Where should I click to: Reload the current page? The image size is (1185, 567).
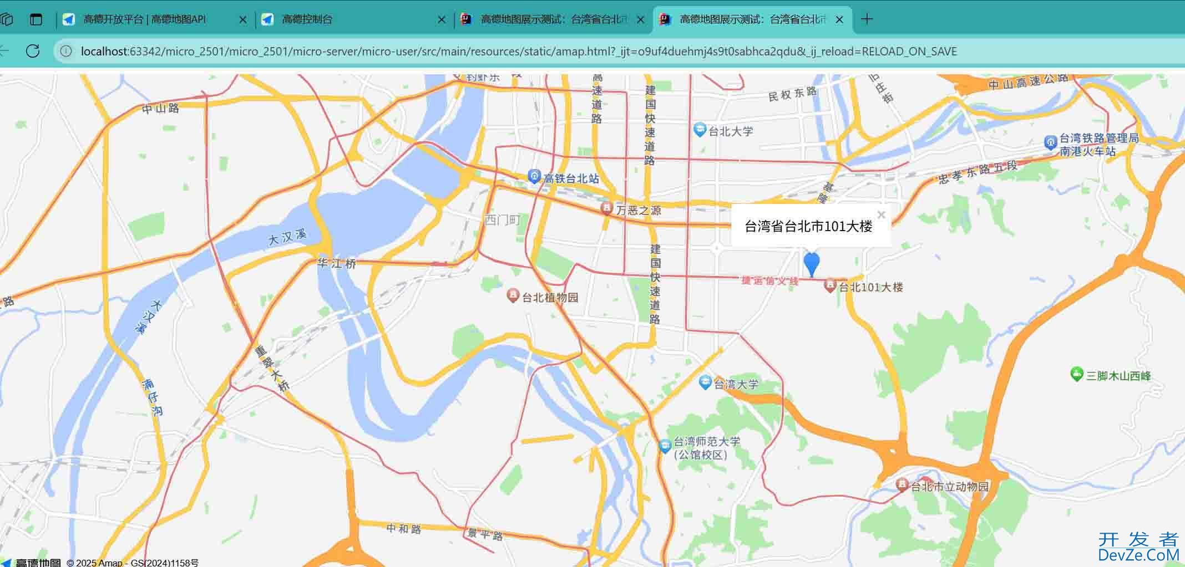click(x=33, y=51)
